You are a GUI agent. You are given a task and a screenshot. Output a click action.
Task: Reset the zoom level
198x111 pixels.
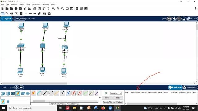[58, 9]
